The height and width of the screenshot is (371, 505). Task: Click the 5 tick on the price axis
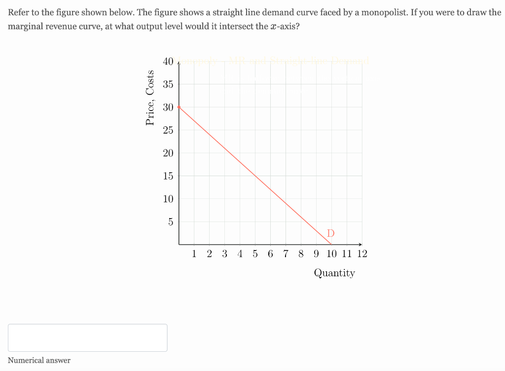point(170,223)
